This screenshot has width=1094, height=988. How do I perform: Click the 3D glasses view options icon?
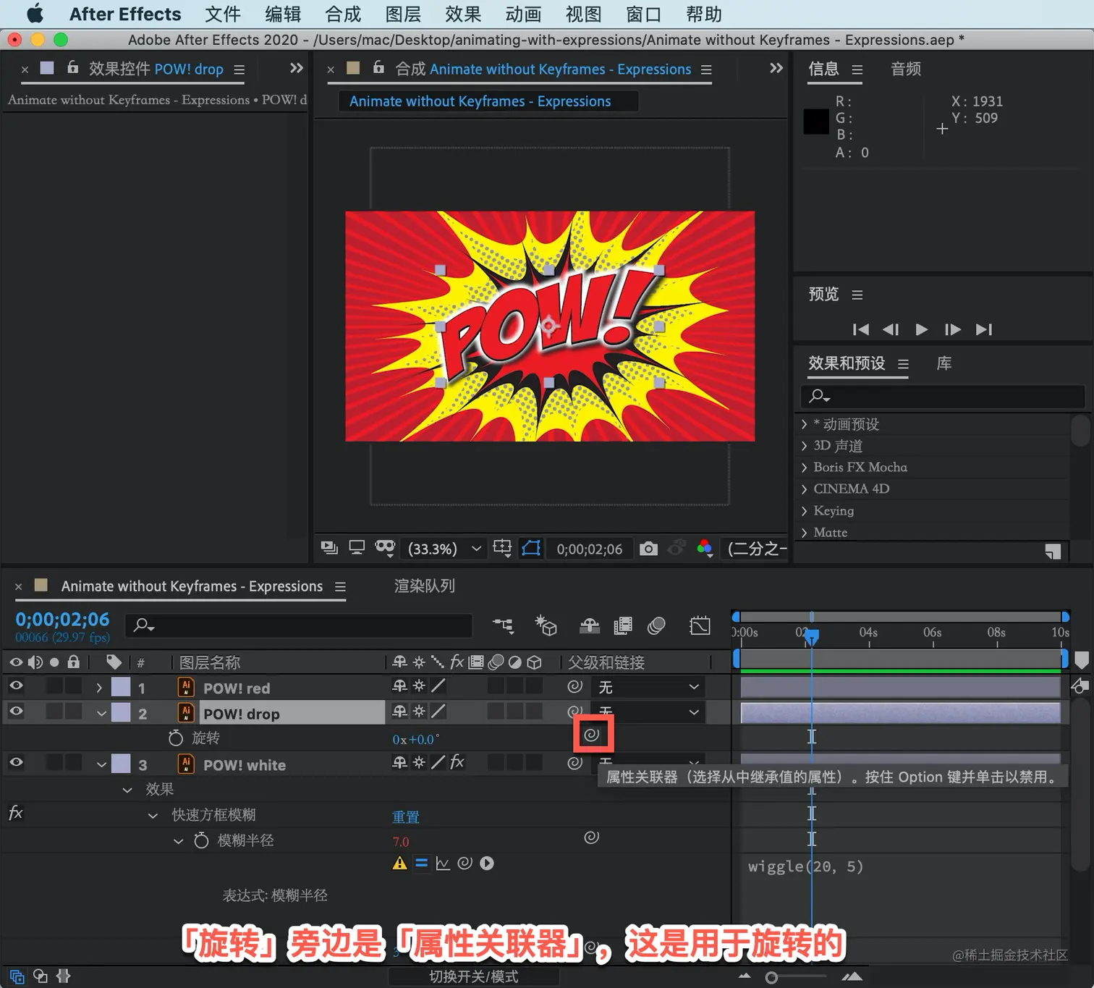(x=385, y=548)
